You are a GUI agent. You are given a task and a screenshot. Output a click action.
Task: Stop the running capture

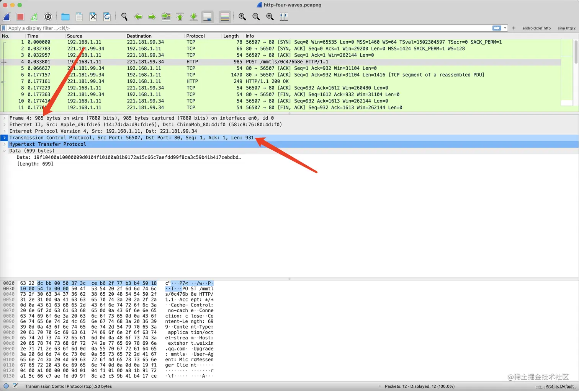pos(20,16)
